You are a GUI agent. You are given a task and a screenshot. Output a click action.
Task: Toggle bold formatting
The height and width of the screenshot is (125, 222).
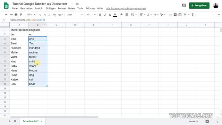[100, 15]
